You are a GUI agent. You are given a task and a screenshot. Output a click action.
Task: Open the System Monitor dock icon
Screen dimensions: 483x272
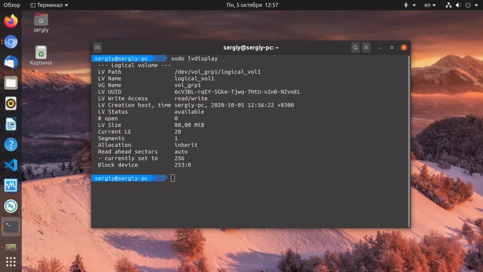(x=11, y=186)
